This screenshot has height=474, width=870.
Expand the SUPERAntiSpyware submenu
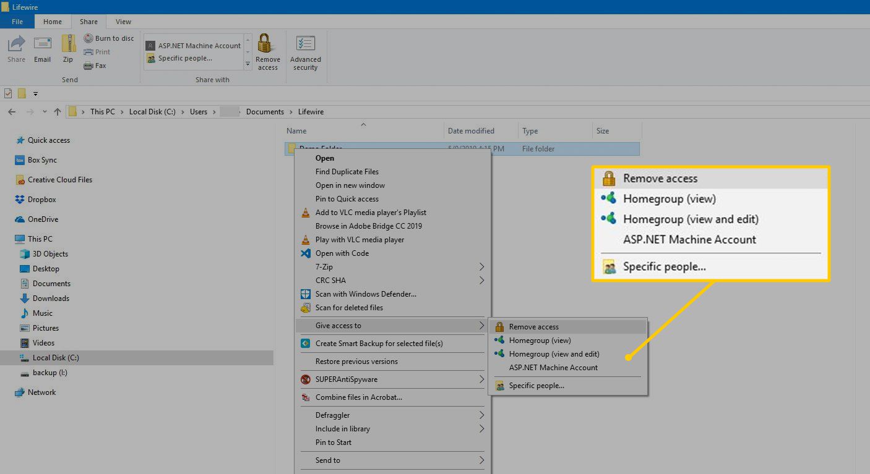pos(481,379)
